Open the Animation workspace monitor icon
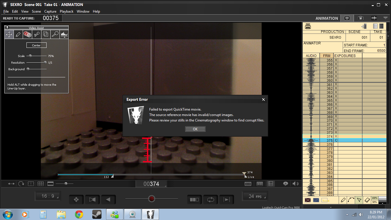The width and height of the screenshot is (391, 220). (x=347, y=18)
